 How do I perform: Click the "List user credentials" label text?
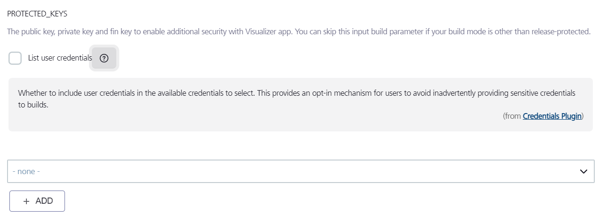click(x=60, y=58)
